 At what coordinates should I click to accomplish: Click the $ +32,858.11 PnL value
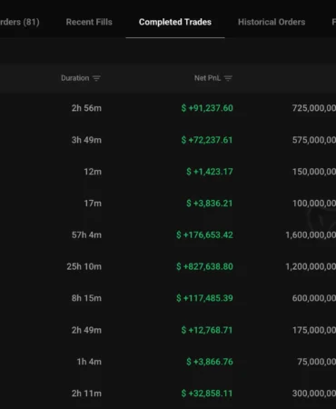(207, 394)
